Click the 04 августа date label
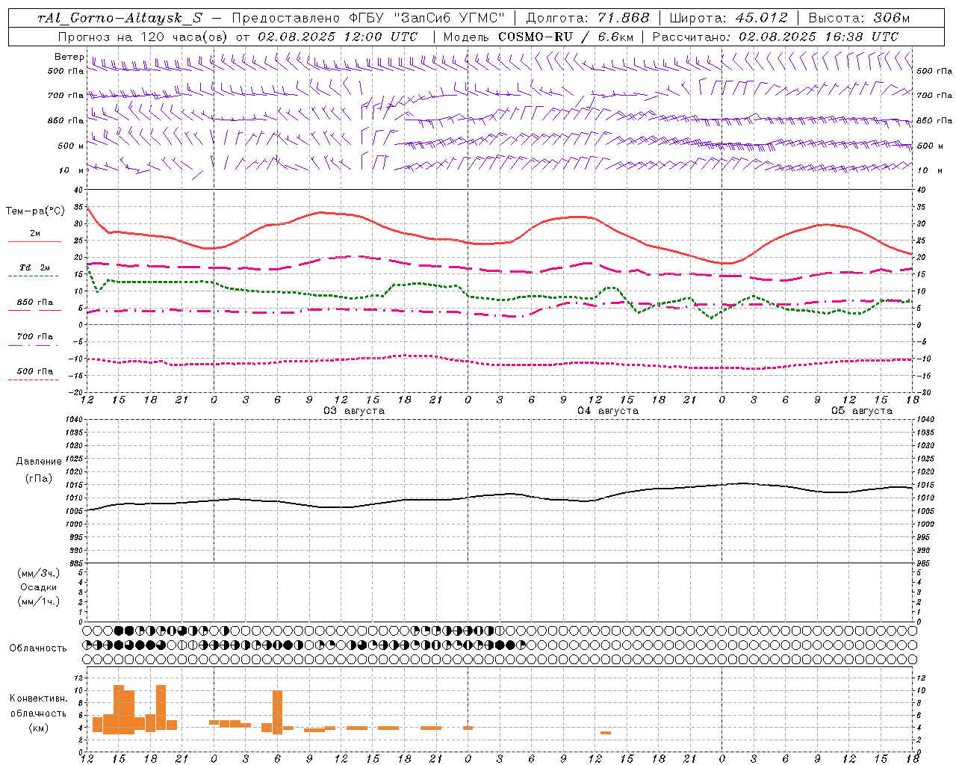The width and height of the screenshot is (956, 765). point(608,411)
